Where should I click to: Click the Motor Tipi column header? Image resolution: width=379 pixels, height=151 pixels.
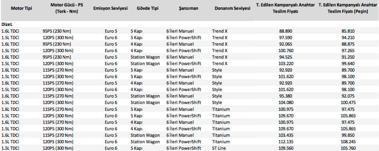pos(21,8)
